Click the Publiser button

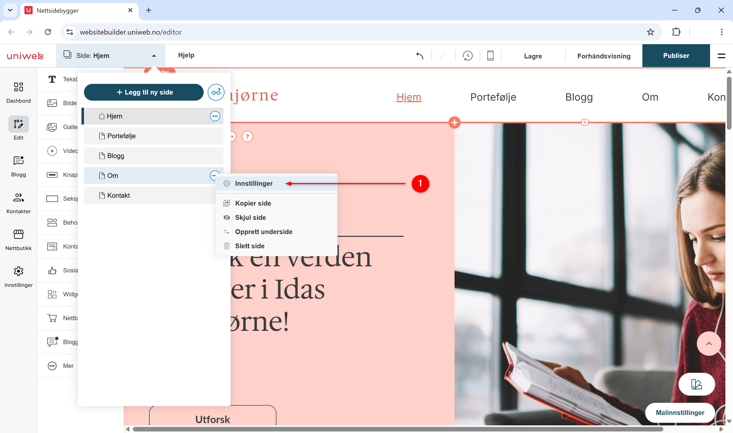click(x=676, y=56)
